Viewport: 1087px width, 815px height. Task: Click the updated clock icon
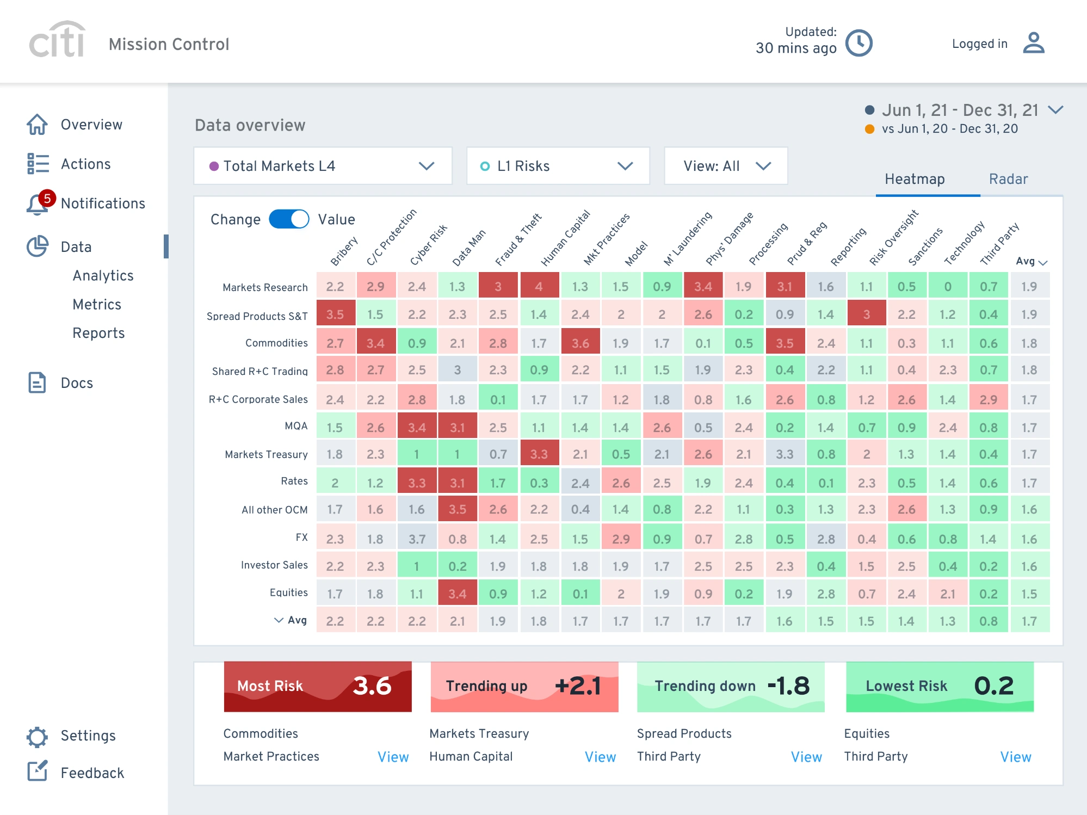[x=859, y=43]
